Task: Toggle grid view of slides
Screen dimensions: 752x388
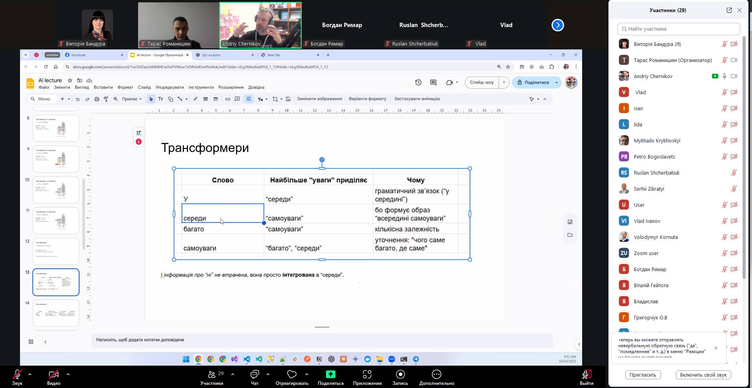Action: [31, 342]
